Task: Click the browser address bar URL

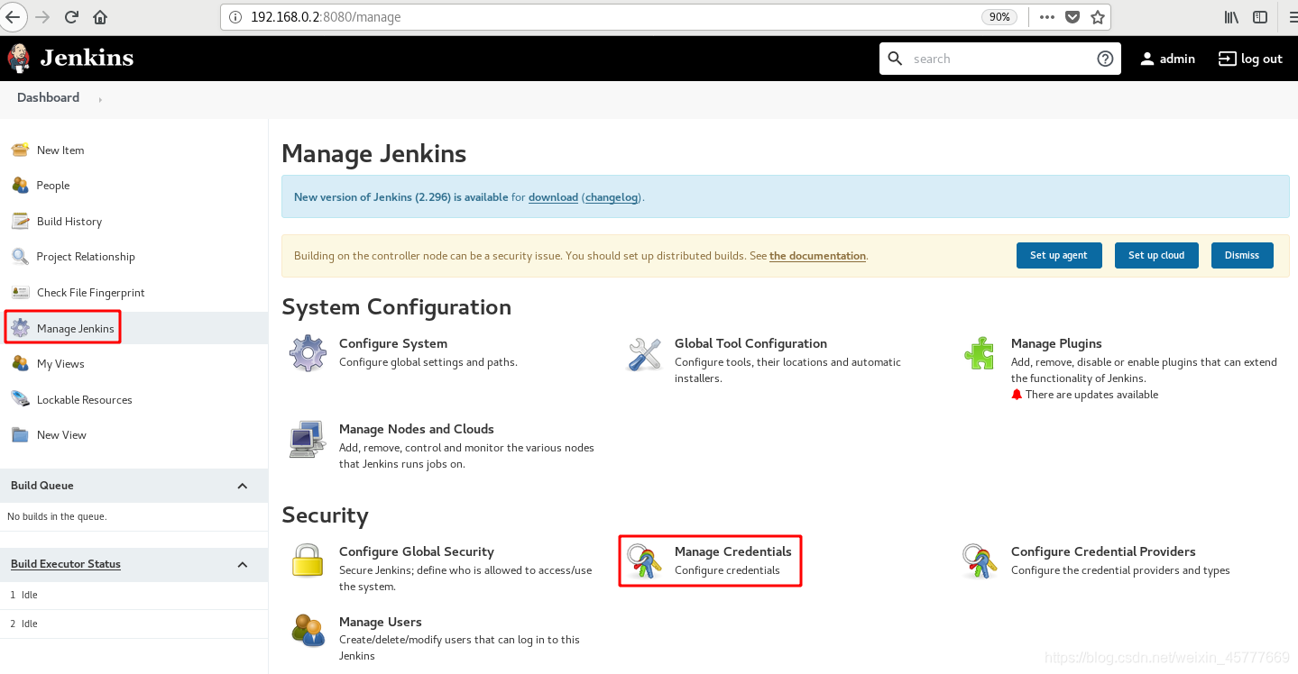Action: (326, 17)
